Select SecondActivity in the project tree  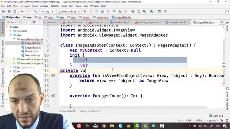[x=32, y=55]
